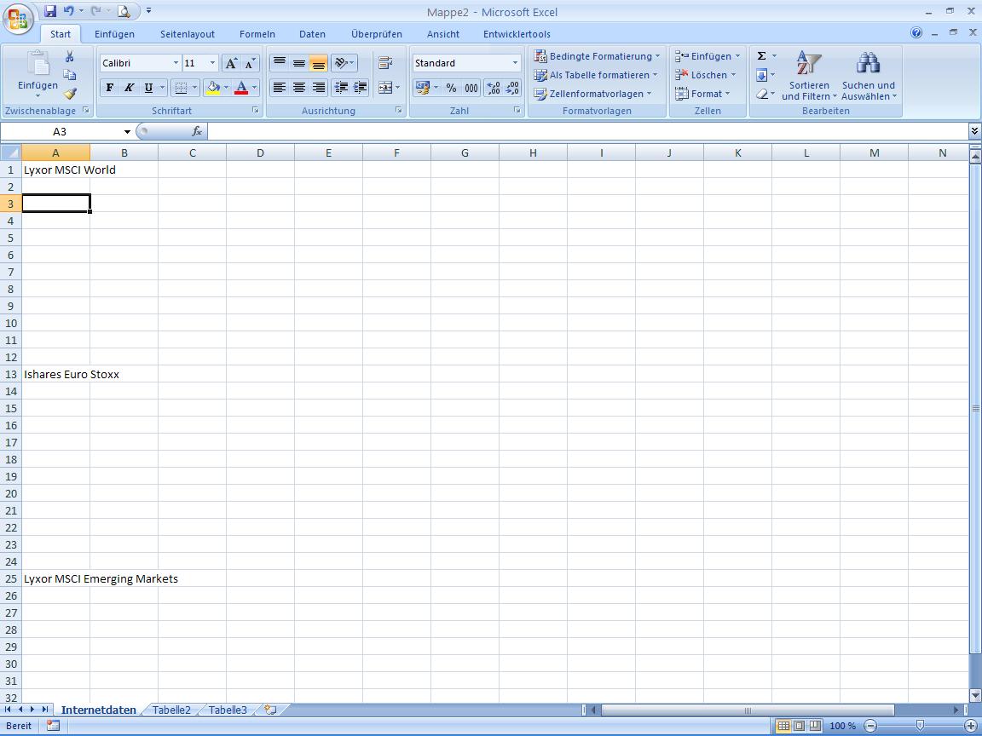Open the font size 11 dropdown
Image resolution: width=982 pixels, height=736 pixels.
pos(212,63)
